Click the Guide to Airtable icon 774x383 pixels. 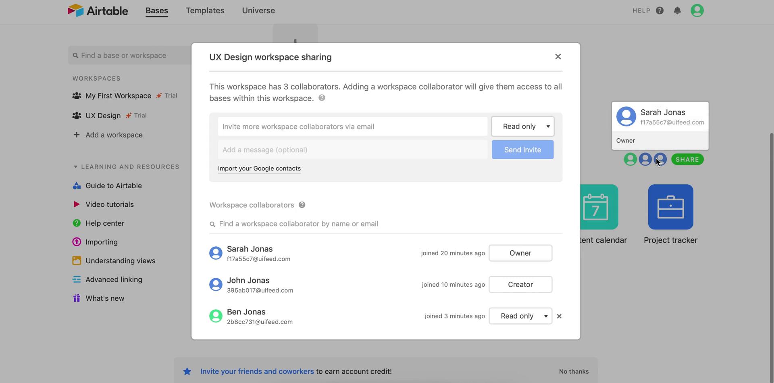tap(77, 186)
